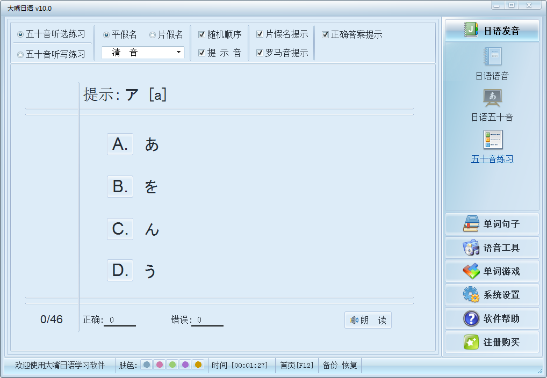Pick the orange skin color
The image size is (547, 378).
[x=198, y=365]
